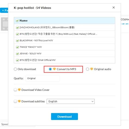
Task: Select the Original audio radio button
Action: point(87,69)
